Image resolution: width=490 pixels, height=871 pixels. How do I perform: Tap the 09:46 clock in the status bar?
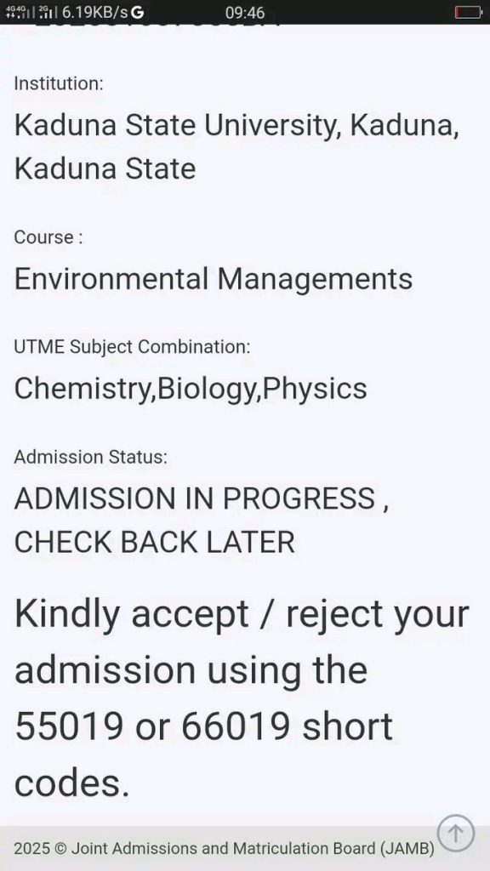point(246,13)
